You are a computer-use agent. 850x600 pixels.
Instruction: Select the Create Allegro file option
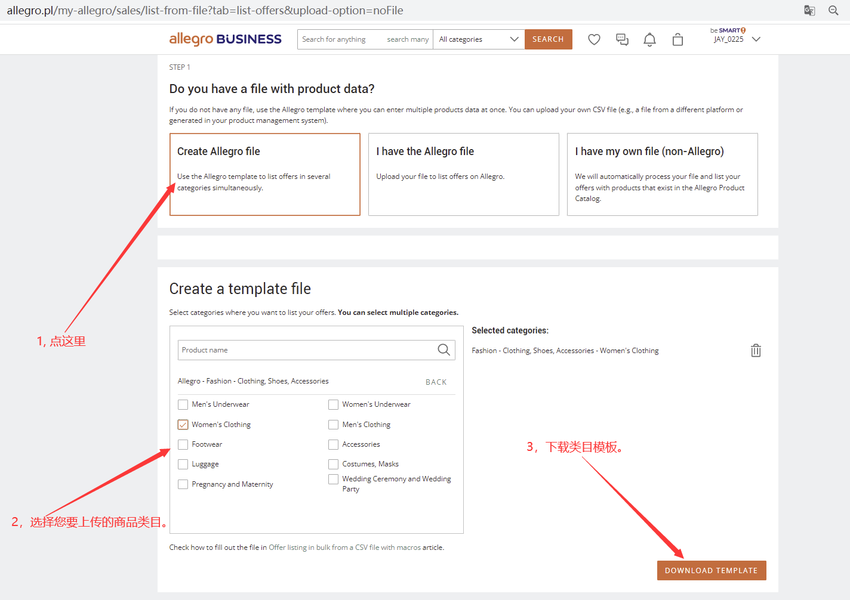tap(265, 174)
